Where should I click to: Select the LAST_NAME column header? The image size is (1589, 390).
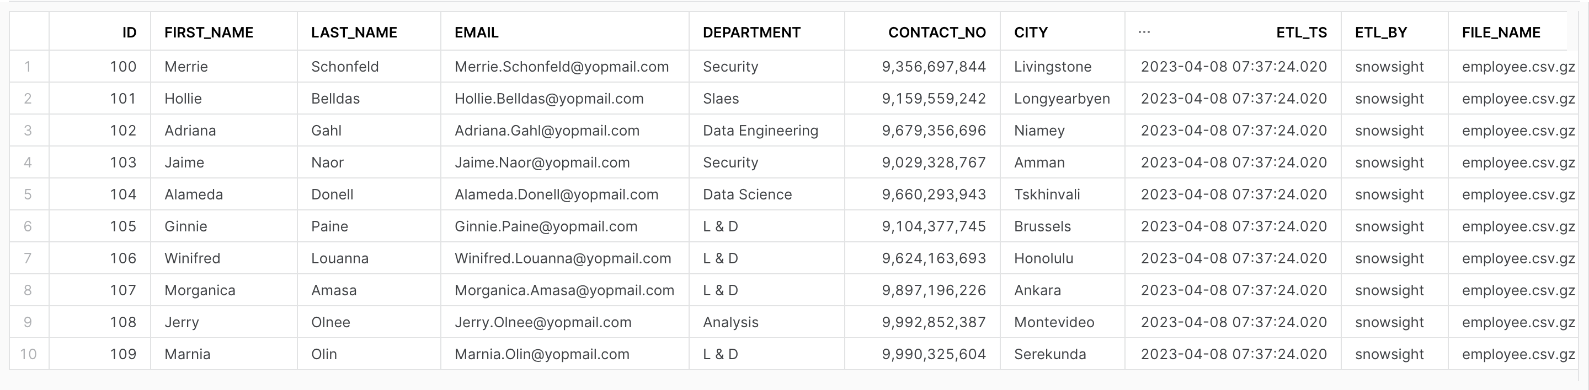pyautogui.click(x=369, y=32)
